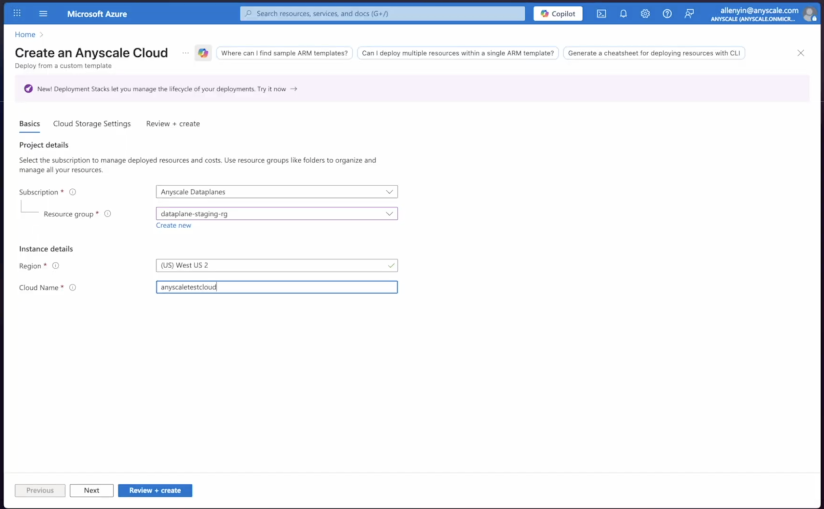
Task: Open the Review + create tab
Action: [173, 124]
